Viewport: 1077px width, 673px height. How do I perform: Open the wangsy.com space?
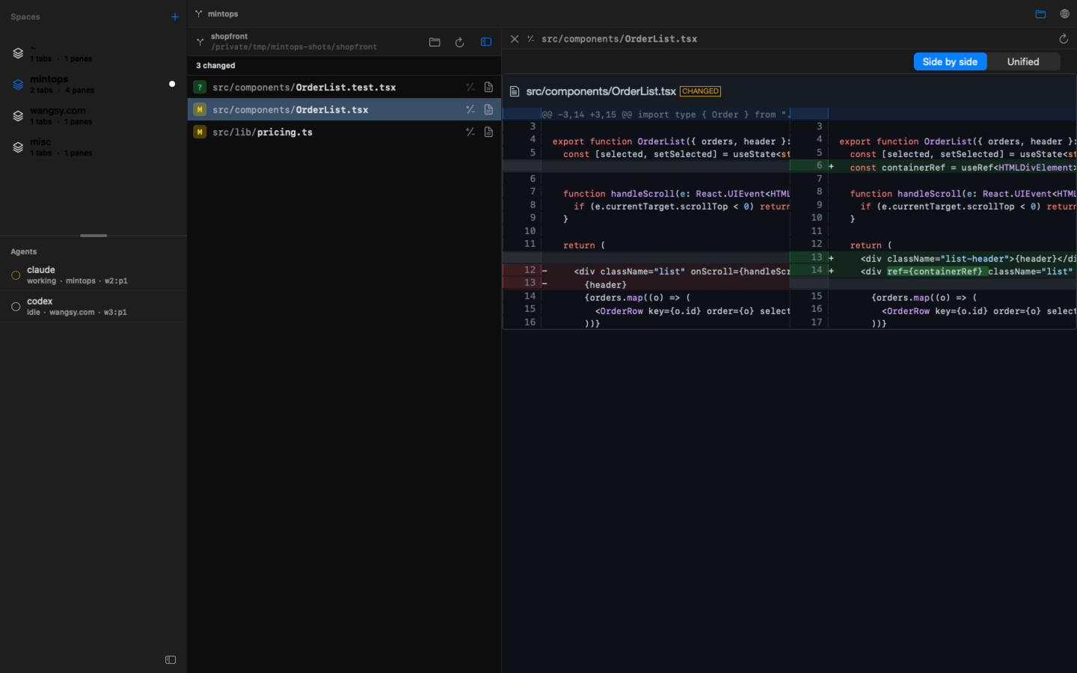coord(93,116)
